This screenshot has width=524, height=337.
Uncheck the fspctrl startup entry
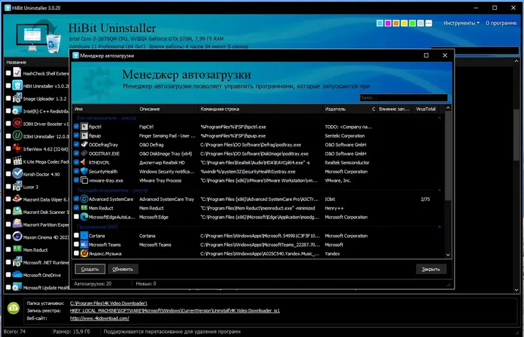coord(76,126)
